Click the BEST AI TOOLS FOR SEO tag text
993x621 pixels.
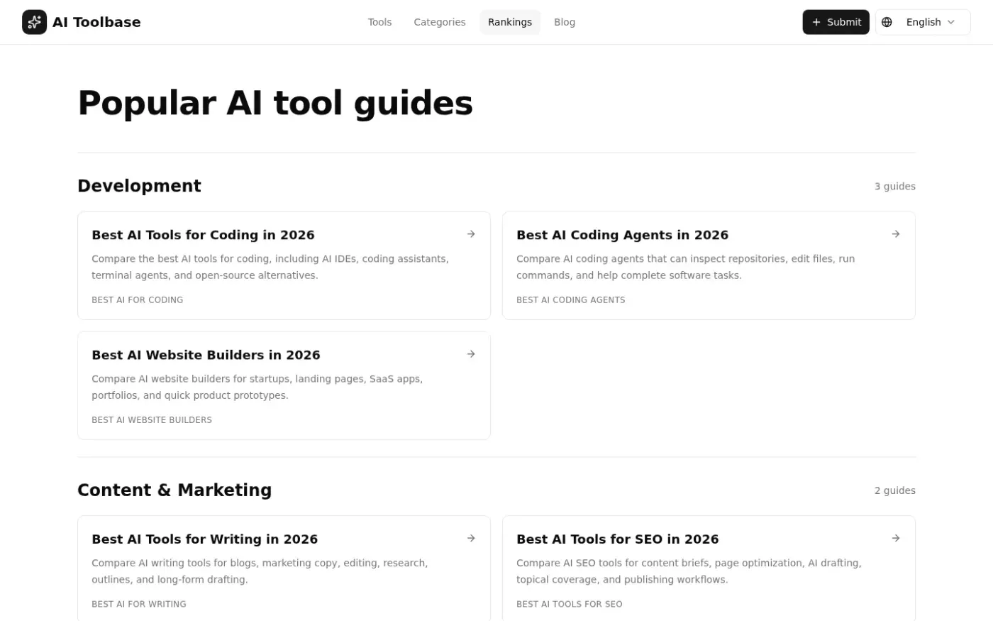tap(569, 605)
